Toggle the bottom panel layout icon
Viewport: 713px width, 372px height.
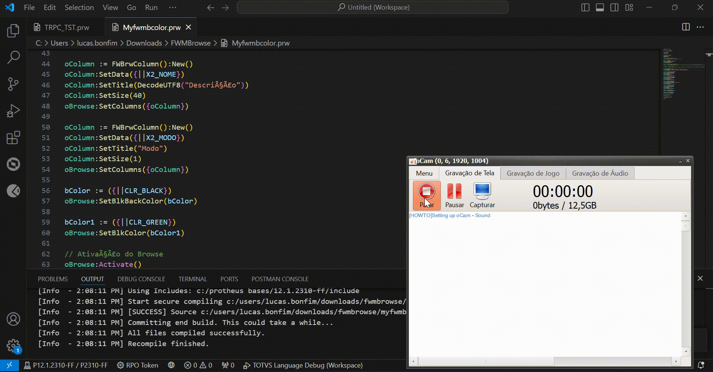tap(600, 7)
